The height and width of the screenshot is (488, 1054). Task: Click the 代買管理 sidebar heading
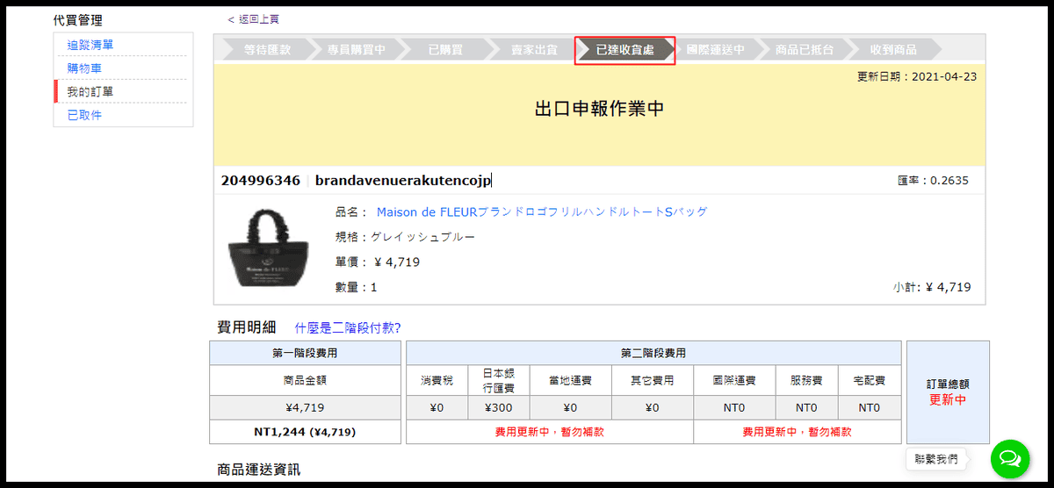click(77, 19)
